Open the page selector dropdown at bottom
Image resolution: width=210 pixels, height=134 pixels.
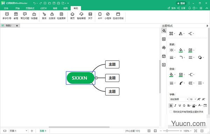click(x=18, y=131)
